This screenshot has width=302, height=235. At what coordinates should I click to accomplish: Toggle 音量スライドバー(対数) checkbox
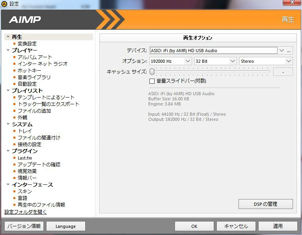(x=152, y=81)
